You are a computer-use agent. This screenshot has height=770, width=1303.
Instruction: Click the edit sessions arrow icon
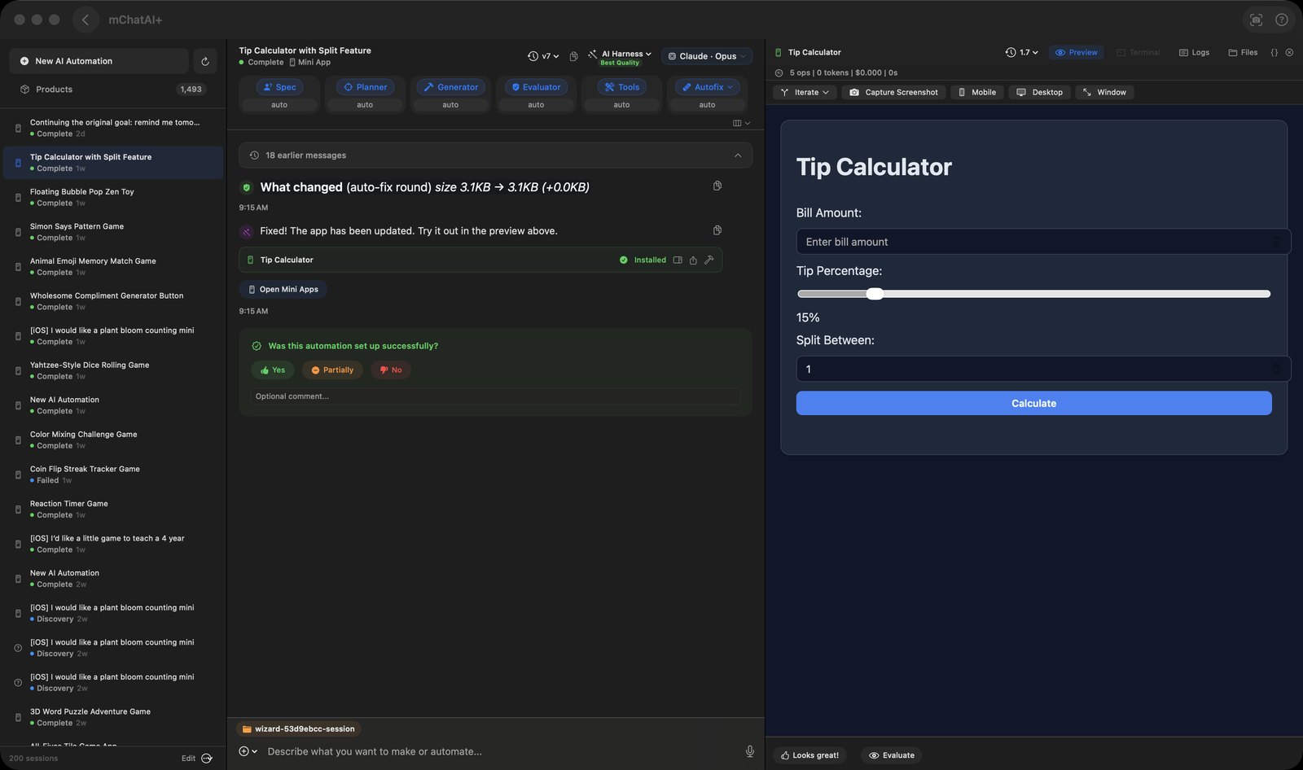coord(207,759)
